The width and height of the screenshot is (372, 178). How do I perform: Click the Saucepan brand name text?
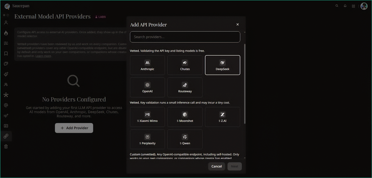(x=21, y=6)
